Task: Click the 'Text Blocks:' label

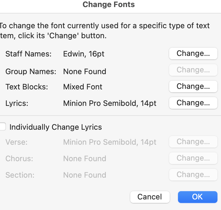Action: pyautogui.click(x=27, y=87)
